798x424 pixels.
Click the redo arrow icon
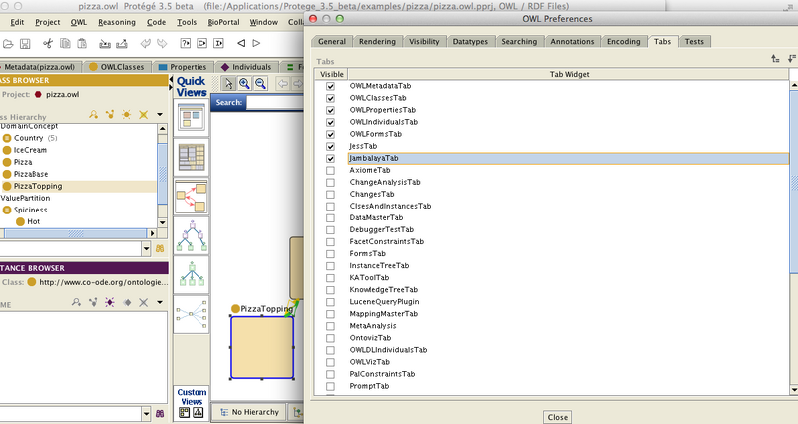[x=162, y=43]
